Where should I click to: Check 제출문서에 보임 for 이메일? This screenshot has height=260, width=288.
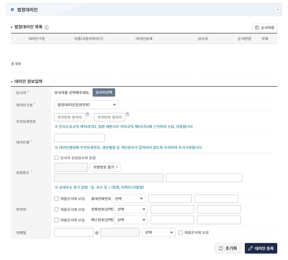[x=181, y=233]
